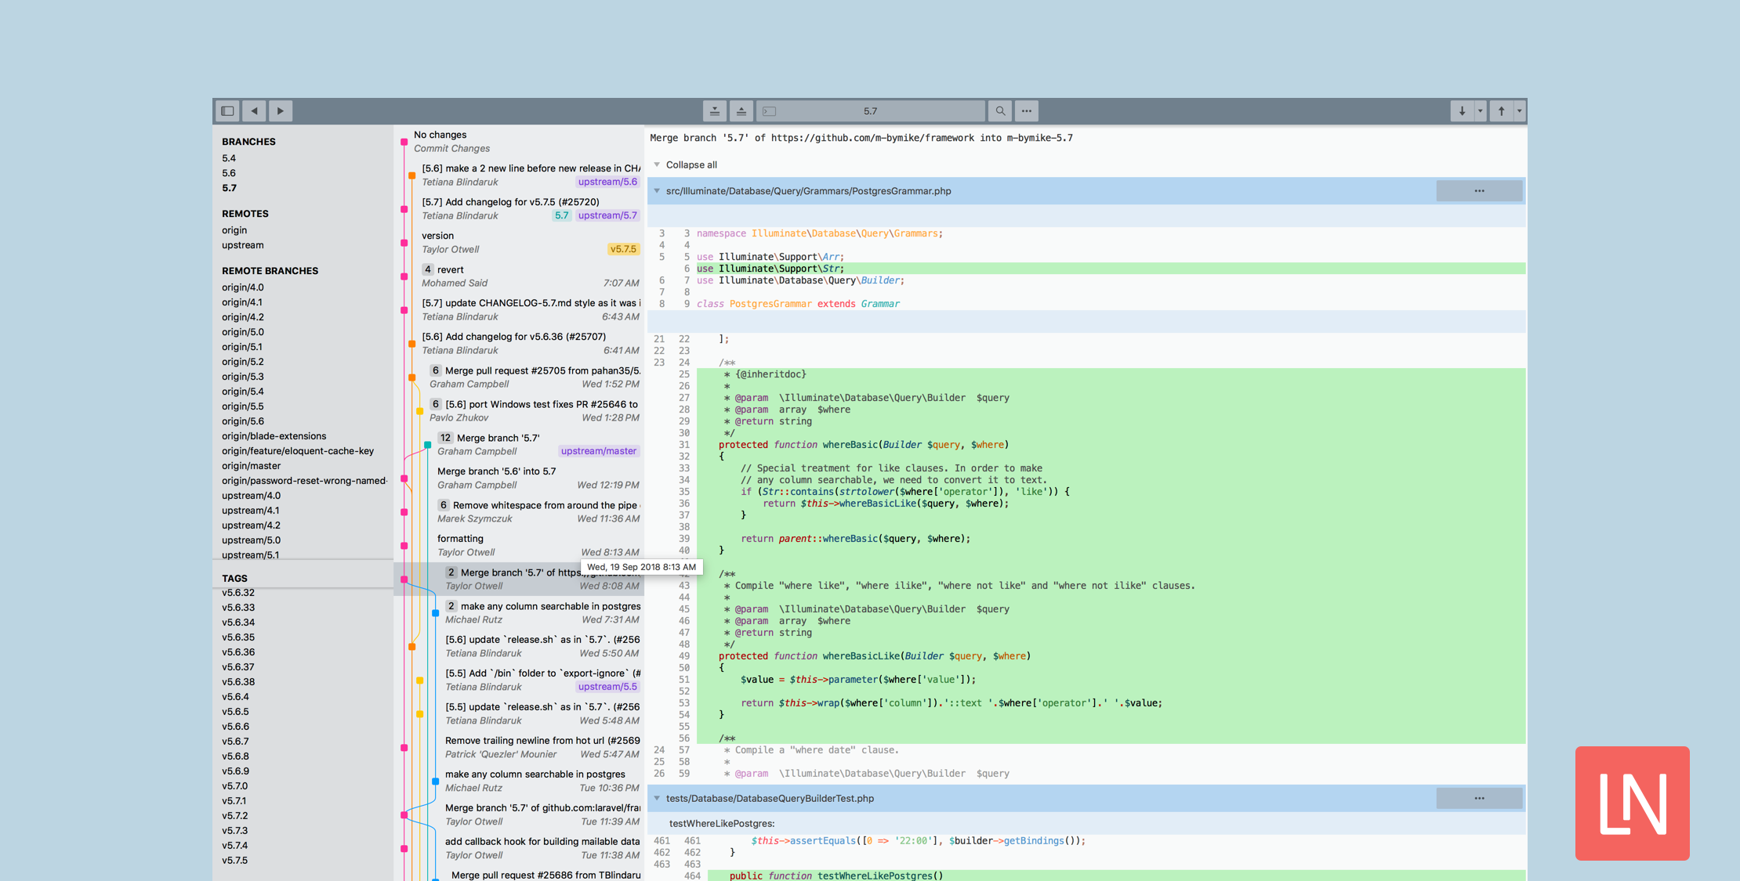Open options for DatabaseQueryBuilderTest.php file
Viewport: 1740px width, 881px height.
[x=1479, y=798]
